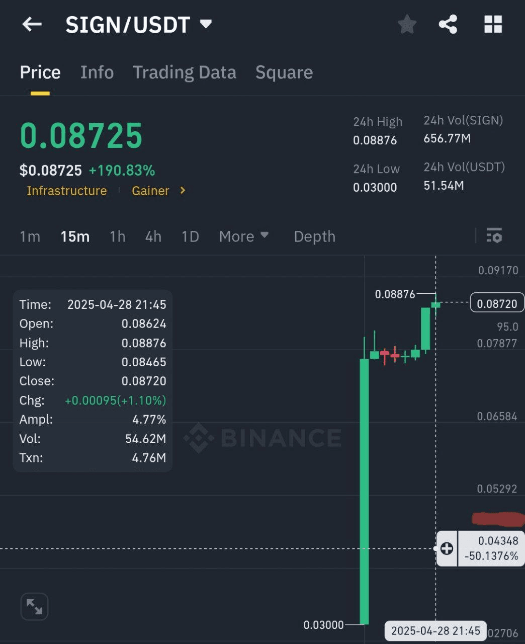This screenshot has height=644, width=525.
Task: Tap the 0.09170 price axis label
Action: 498,270
